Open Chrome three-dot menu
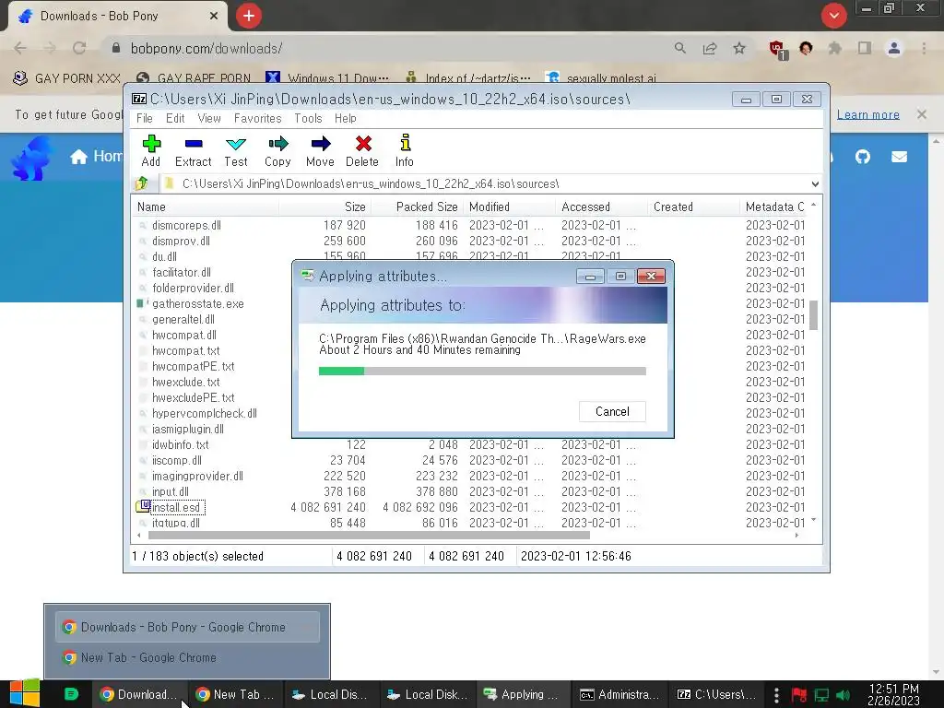Screen dimensions: 944x708 point(924,48)
